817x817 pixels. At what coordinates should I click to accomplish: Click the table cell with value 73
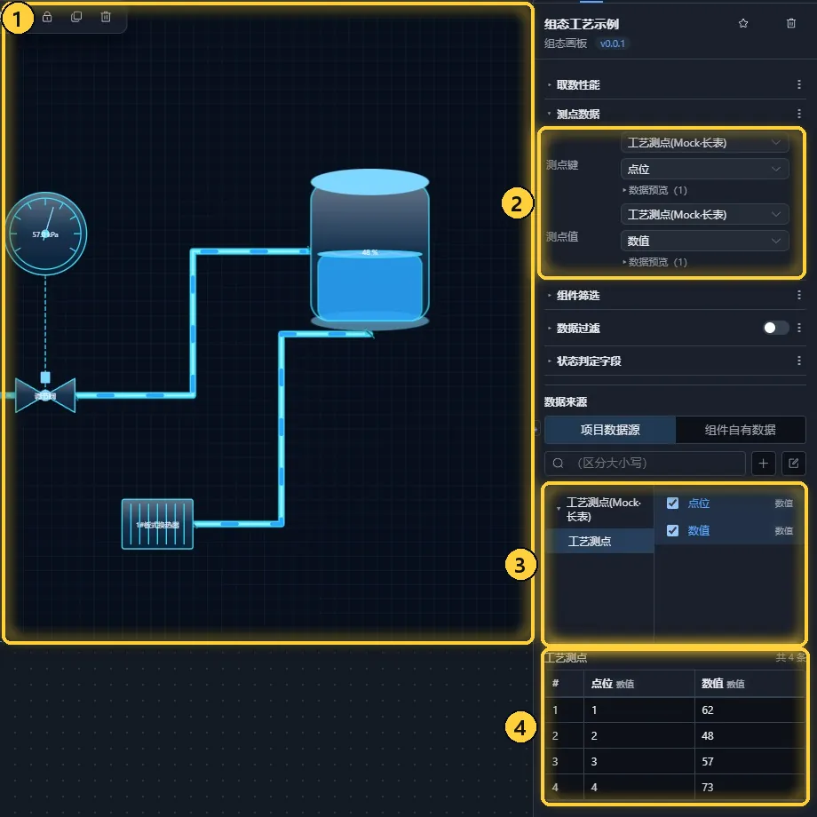coord(750,788)
